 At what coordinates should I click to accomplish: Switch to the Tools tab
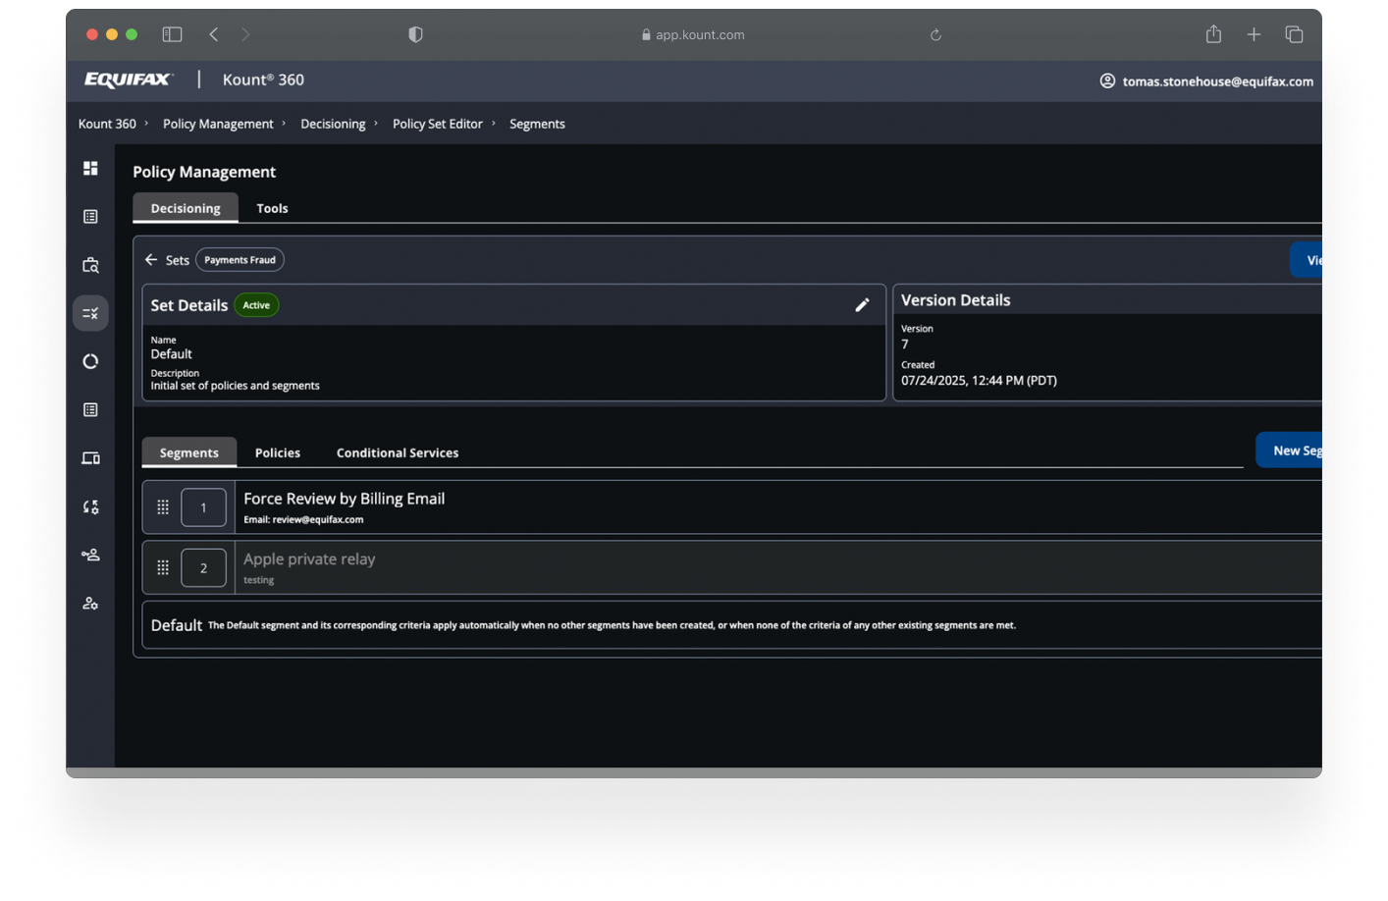[272, 208]
